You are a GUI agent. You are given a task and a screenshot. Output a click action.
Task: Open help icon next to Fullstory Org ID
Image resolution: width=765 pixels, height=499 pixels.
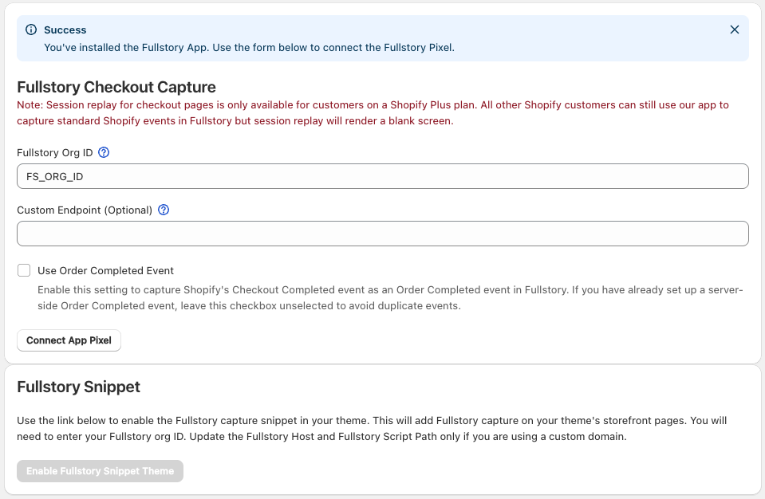point(104,152)
